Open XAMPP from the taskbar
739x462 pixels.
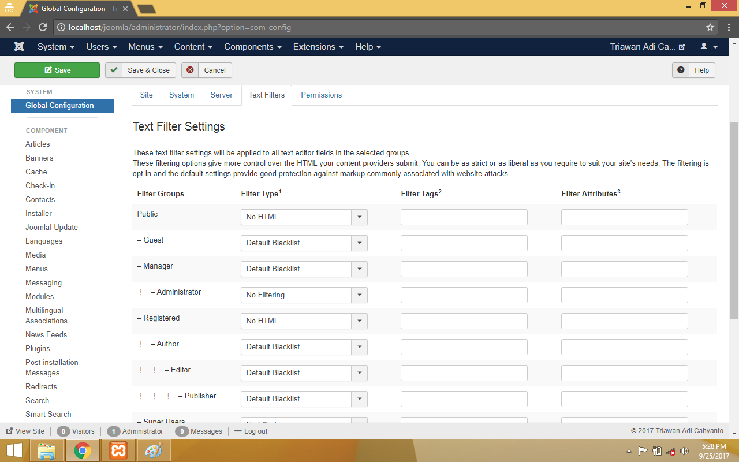118,450
